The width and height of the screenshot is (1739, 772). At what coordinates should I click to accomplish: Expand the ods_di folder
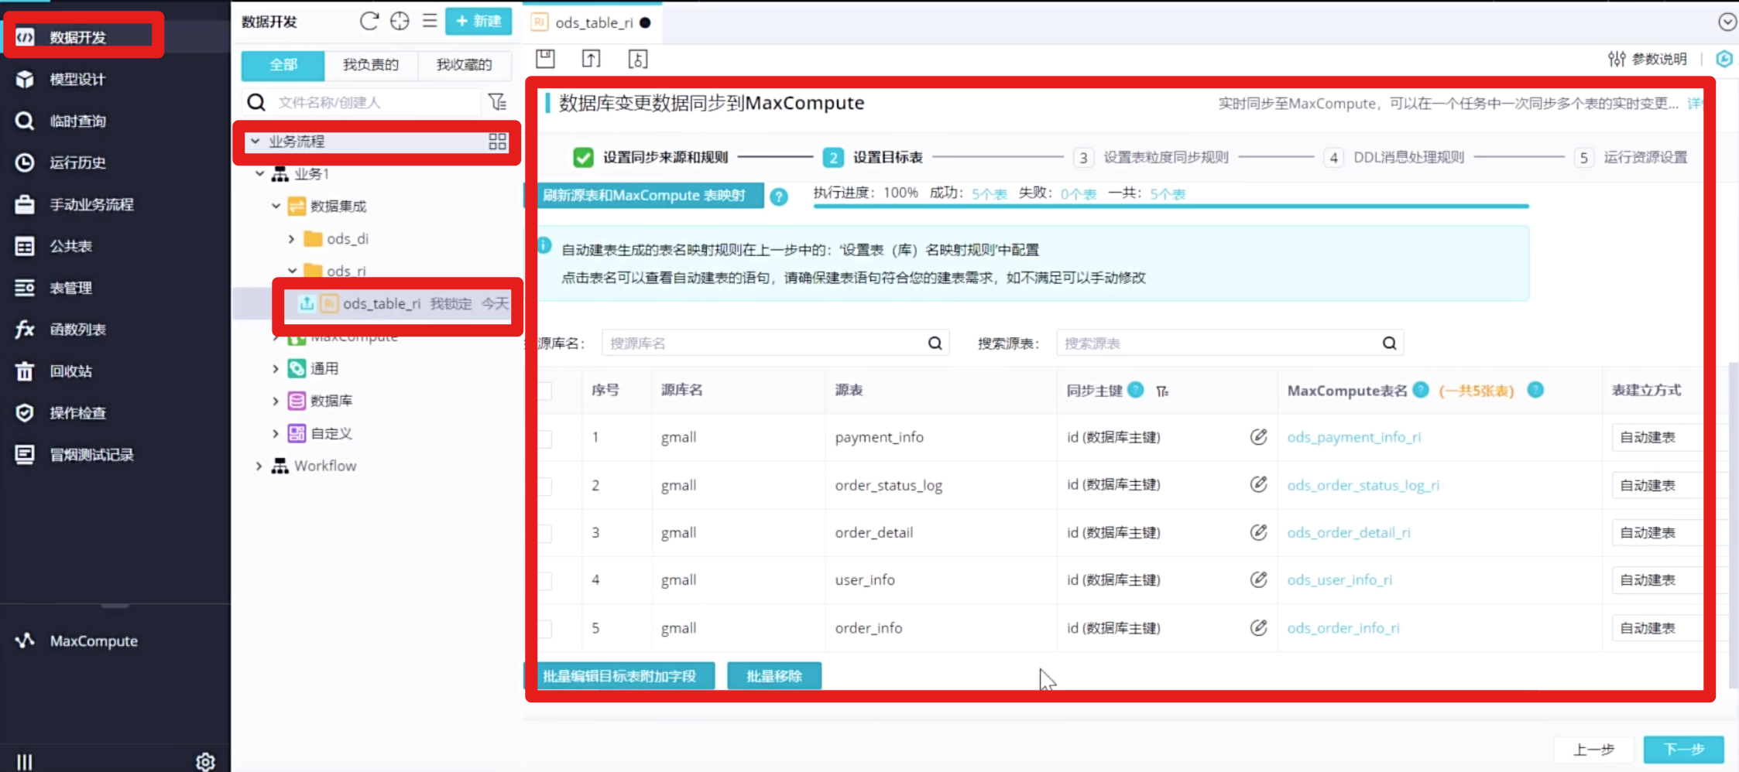[x=292, y=239]
